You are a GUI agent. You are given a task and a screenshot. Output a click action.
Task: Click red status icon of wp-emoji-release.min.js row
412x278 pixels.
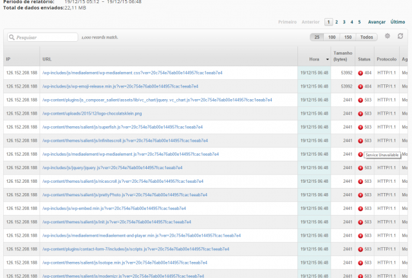click(x=360, y=87)
